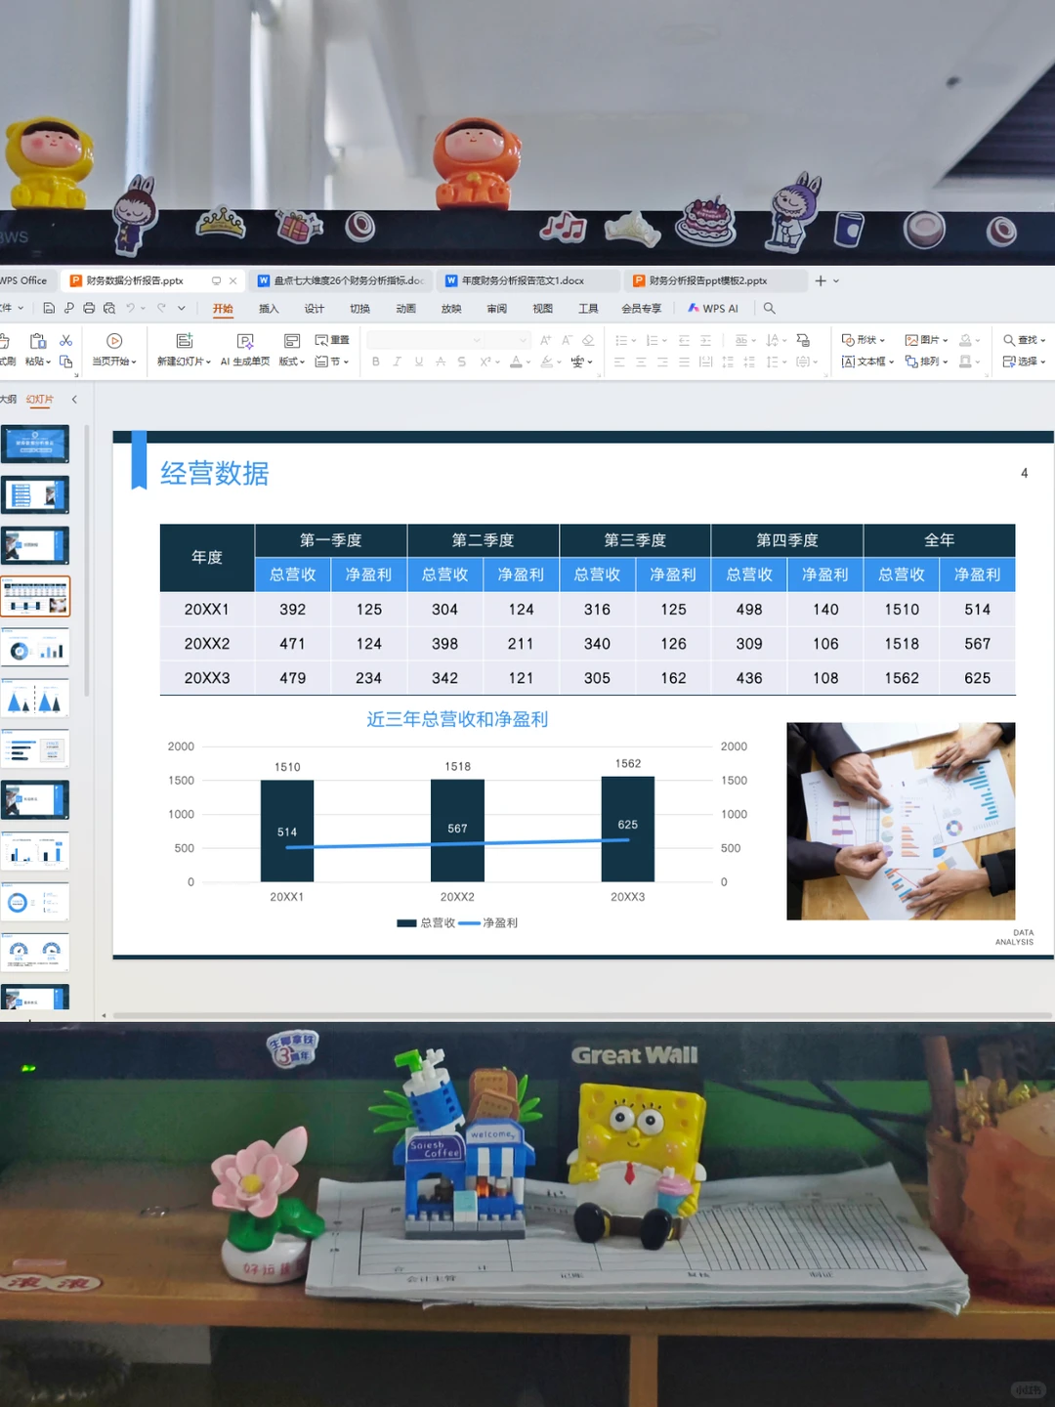
Task: Click the Copy icon below scissors
Action: [x=66, y=362]
